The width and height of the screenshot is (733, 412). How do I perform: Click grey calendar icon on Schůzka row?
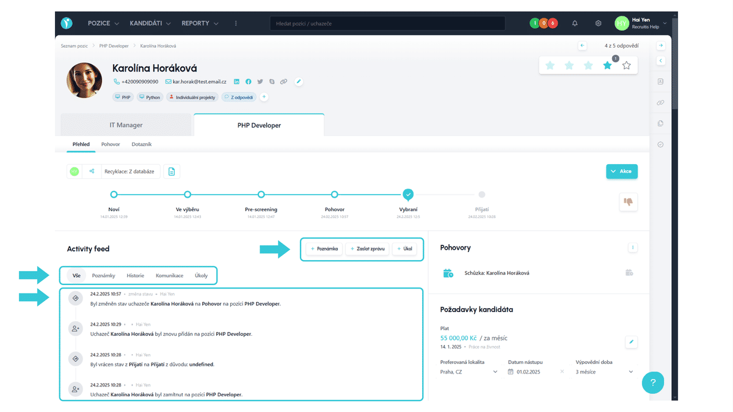click(x=629, y=273)
